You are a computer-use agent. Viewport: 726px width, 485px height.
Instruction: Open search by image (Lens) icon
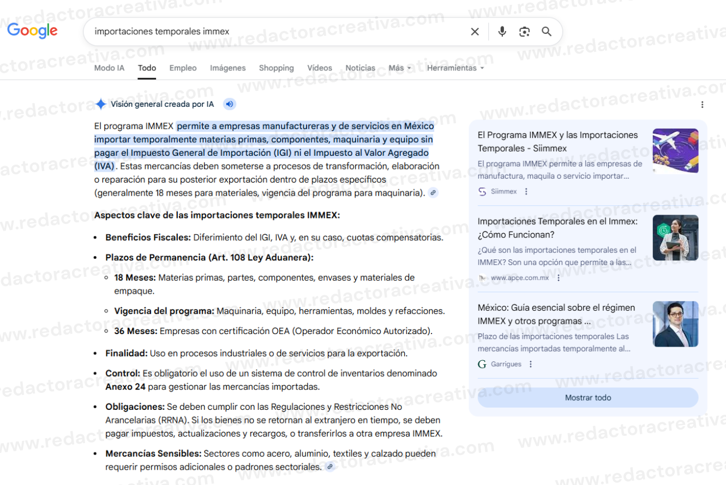[524, 32]
